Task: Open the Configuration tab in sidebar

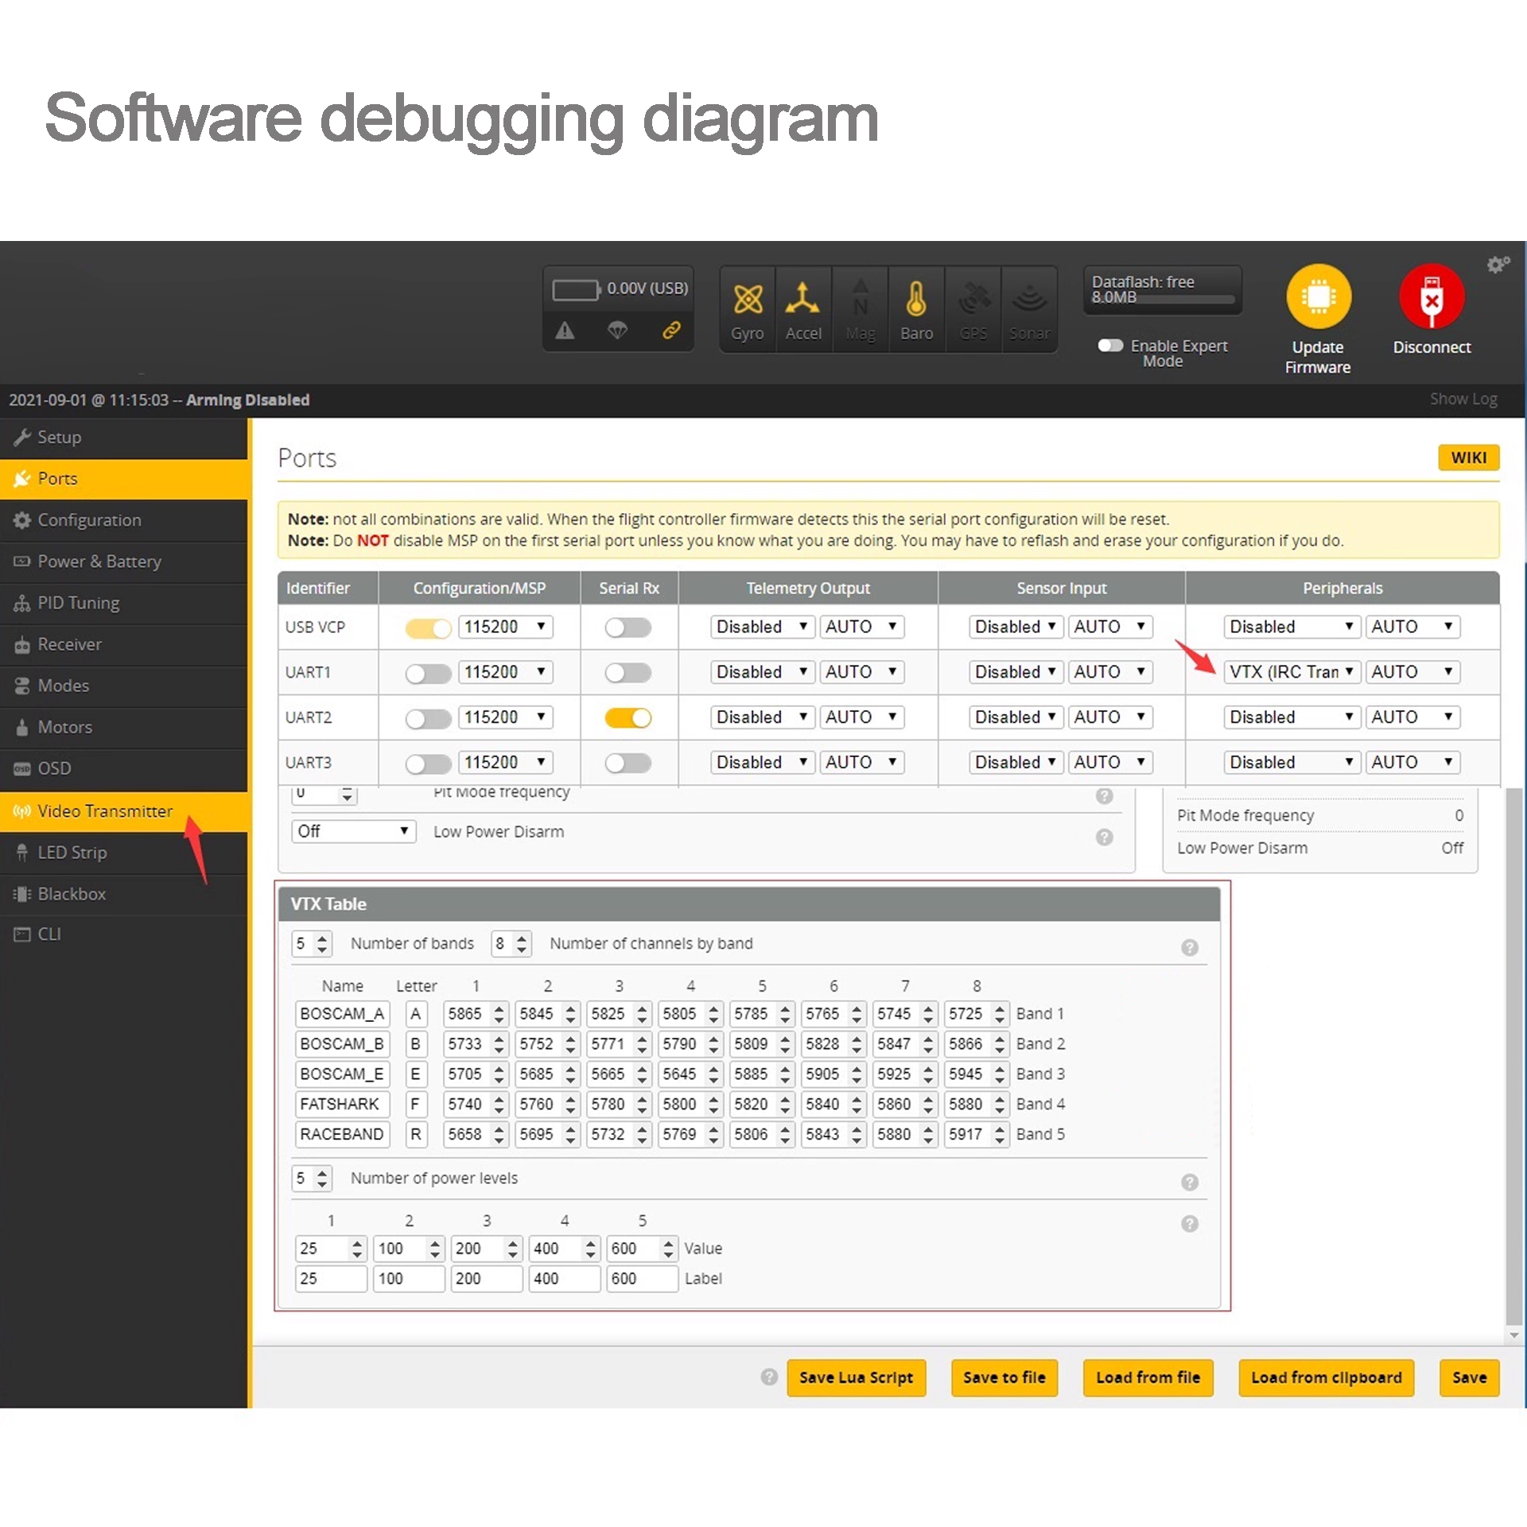Action: pos(89,520)
